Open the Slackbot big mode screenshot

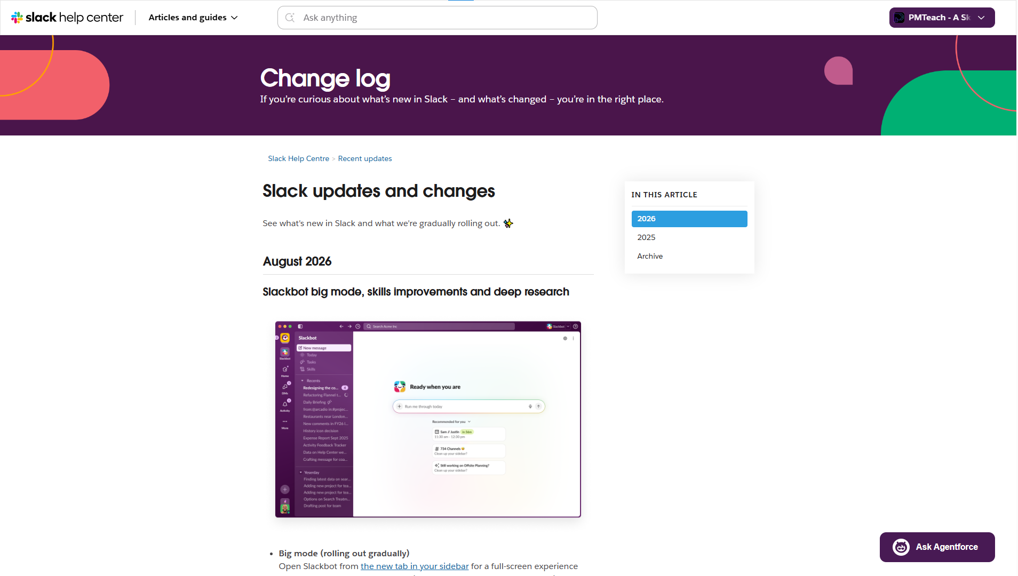pyautogui.click(x=427, y=419)
